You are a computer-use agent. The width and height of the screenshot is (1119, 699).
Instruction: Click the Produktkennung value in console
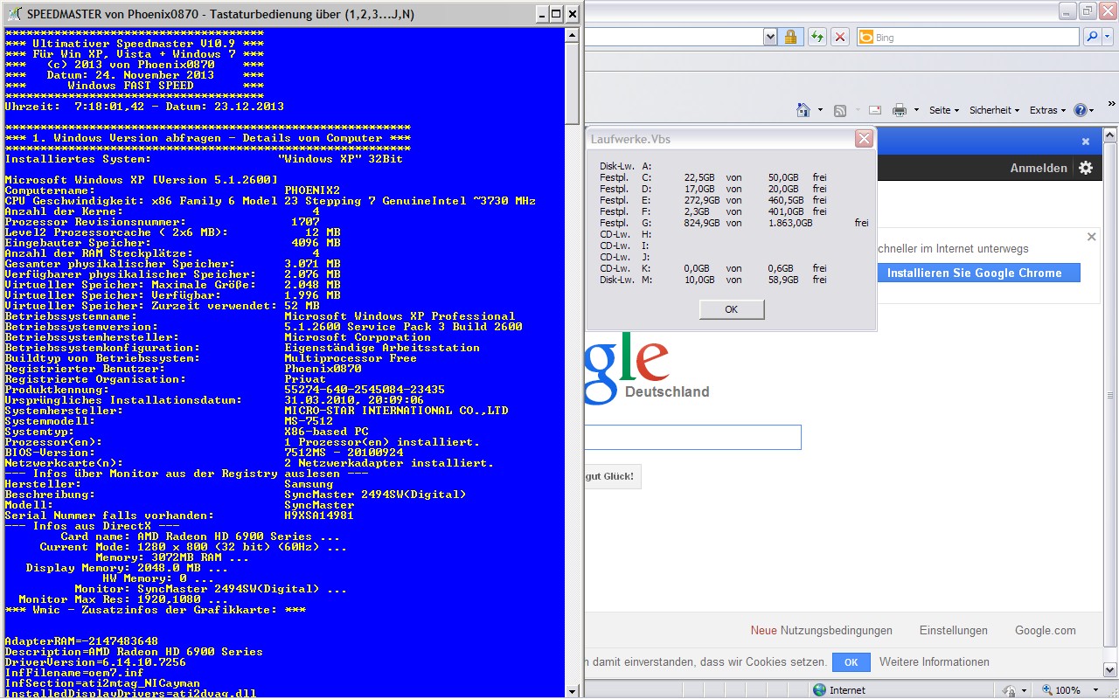(x=365, y=390)
